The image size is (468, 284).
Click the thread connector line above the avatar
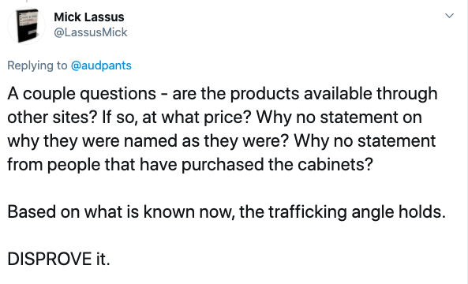(x=26, y=2)
